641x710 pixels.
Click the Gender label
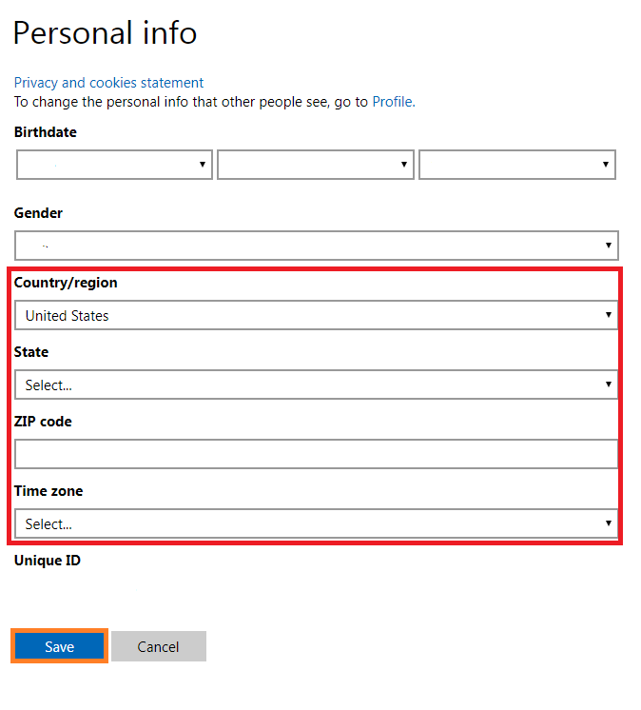[38, 213]
